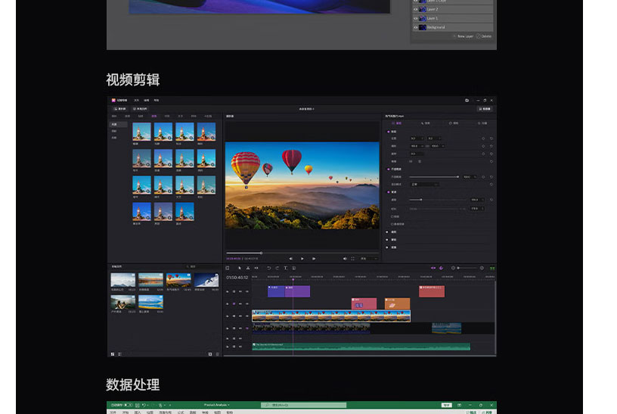
Task: Select the text T tool above timeline
Action: coord(286,268)
